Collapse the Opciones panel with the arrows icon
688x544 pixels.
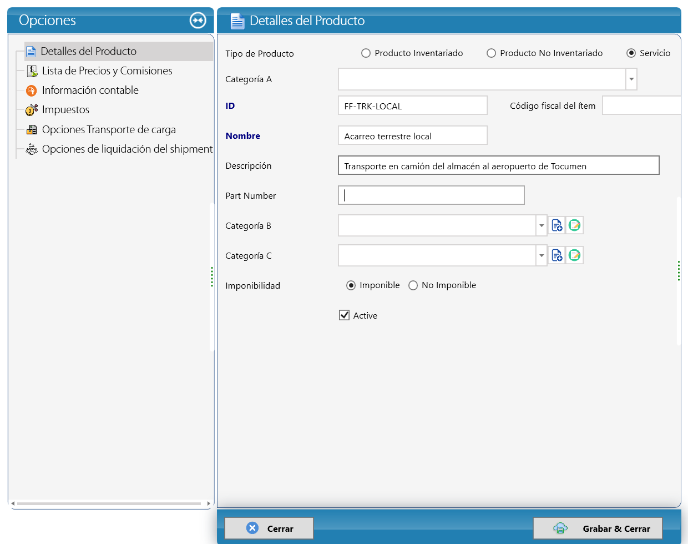point(198,21)
